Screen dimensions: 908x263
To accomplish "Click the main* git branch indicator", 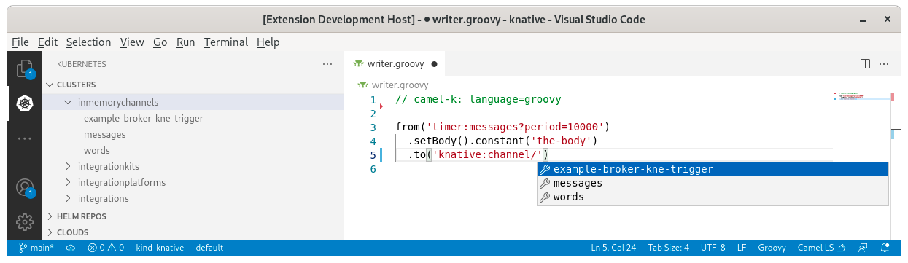I will pos(36,248).
